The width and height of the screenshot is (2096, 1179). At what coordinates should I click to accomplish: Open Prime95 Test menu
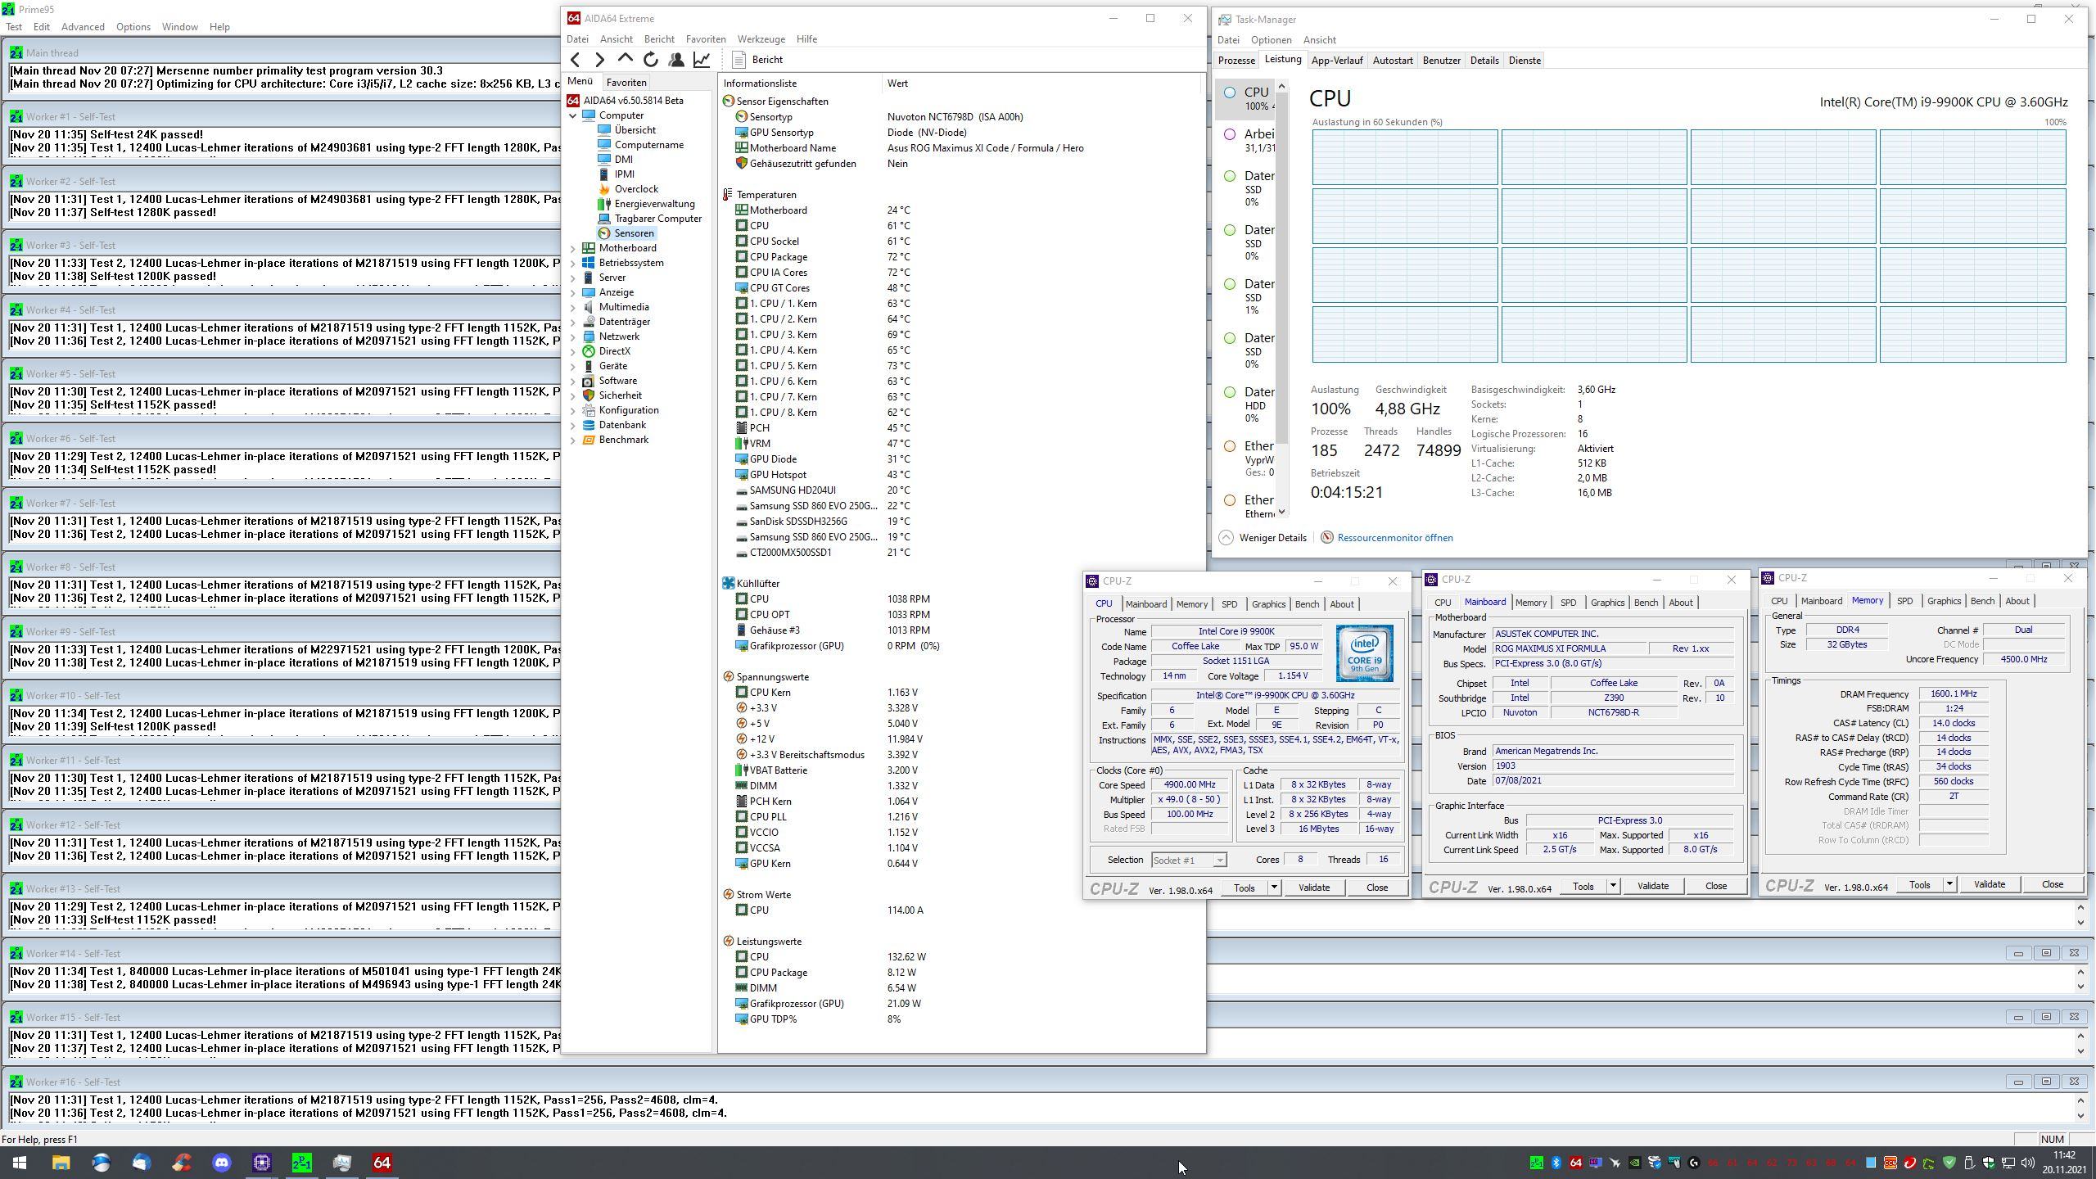pyautogui.click(x=14, y=26)
